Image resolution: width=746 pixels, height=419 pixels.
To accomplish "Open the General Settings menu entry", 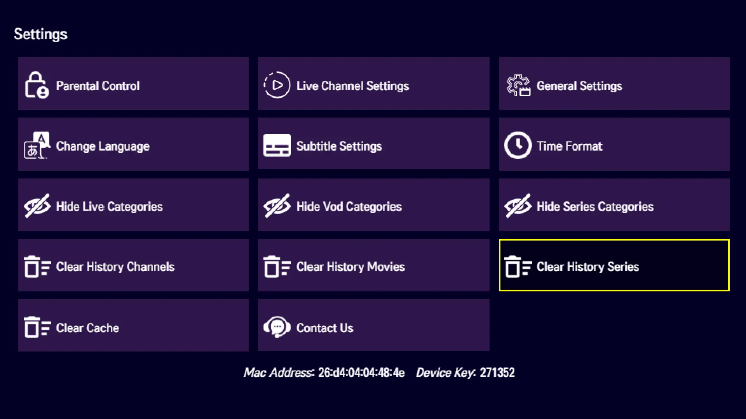I will tap(579, 86).
